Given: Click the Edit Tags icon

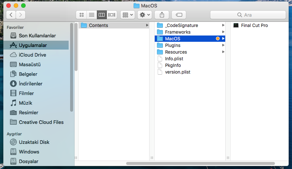Looking at the screenshot, I should pyautogui.click(x=179, y=15).
